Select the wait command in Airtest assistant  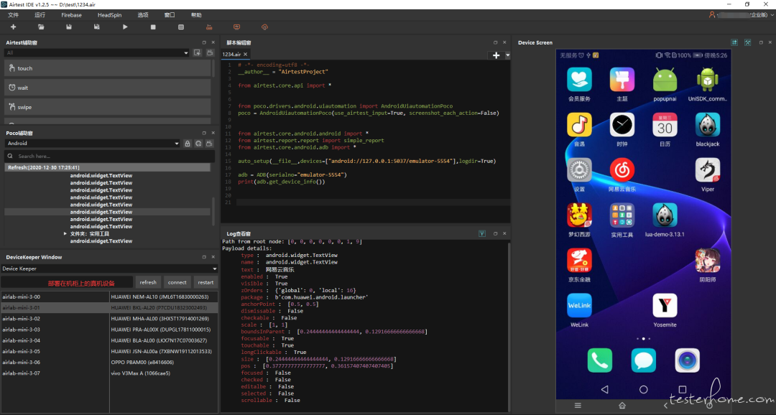pyautogui.click(x=107, y=88)
